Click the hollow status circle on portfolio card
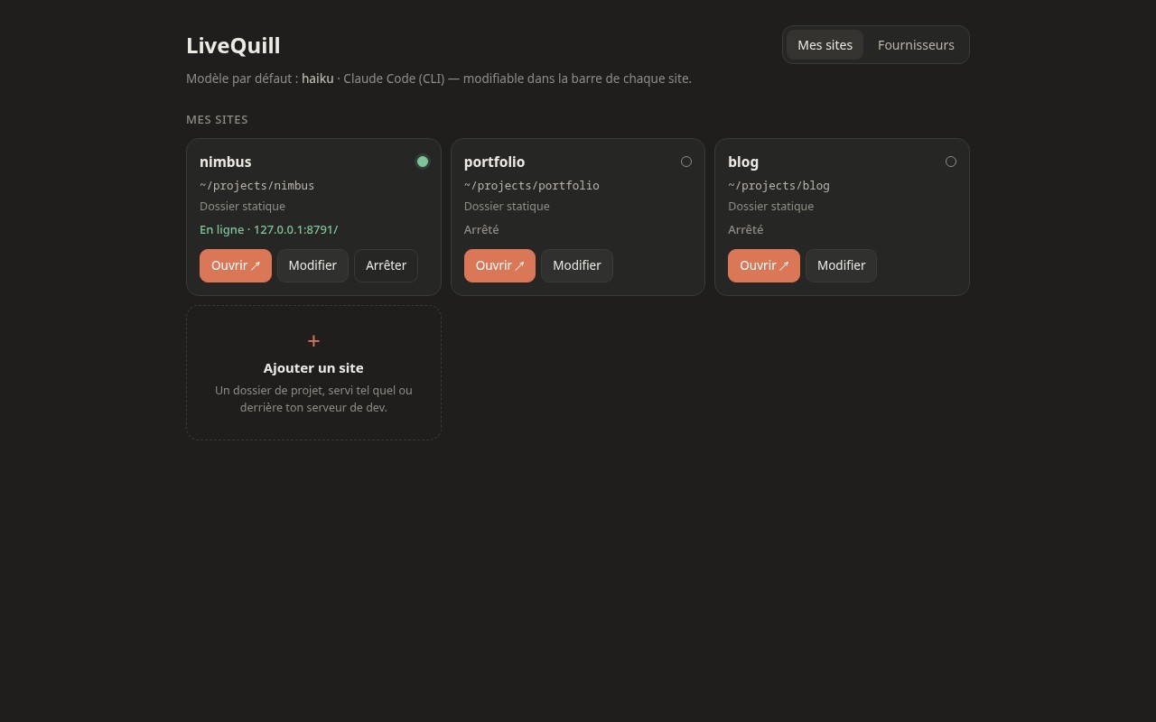 coord(686,162)
